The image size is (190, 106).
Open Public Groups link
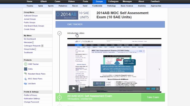(30, 22)
